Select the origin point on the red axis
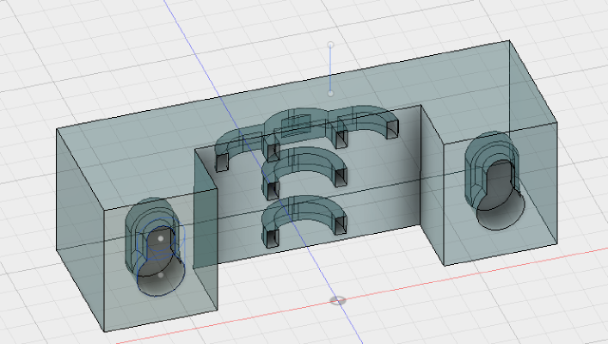This screenshot has width=608, height=344. point(337,300)
